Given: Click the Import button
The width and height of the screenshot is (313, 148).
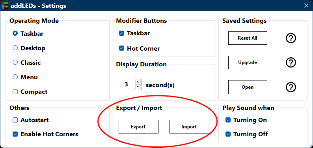Looking at the screenshot, I should click(189, 126).
